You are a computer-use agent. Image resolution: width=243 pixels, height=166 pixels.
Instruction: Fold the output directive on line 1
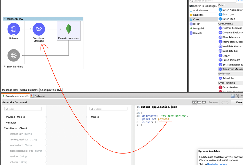(139, 107)
